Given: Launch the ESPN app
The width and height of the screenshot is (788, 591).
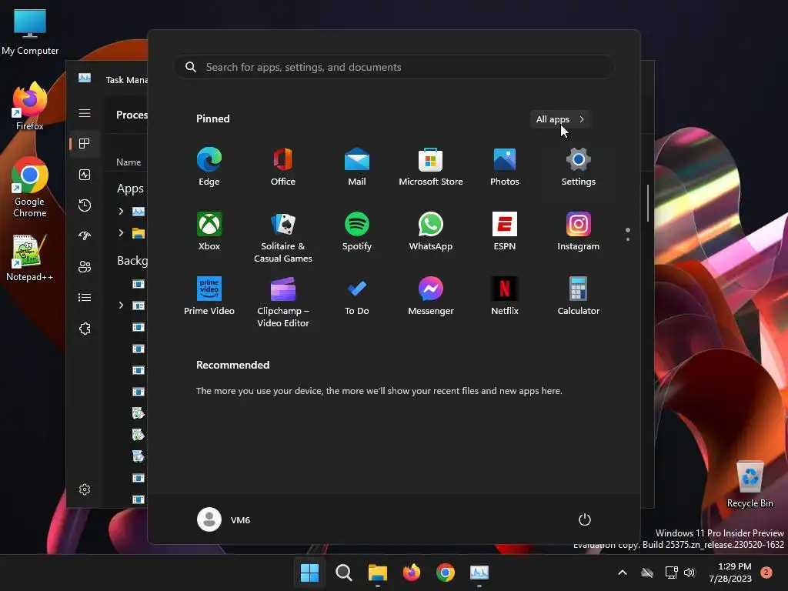Looking at the screenshot, I should point(505,232).
